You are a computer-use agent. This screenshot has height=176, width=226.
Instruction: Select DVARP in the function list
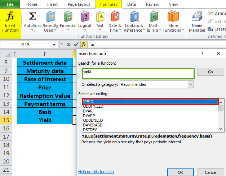pyautogui.click(x=150, y=116)
